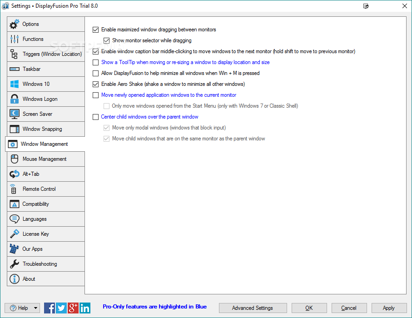Open the Troubleshooting tab
The width and height of the screenshot is (412, 318).
[46, 264]
